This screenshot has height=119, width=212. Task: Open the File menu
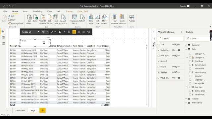click(5, 12)
